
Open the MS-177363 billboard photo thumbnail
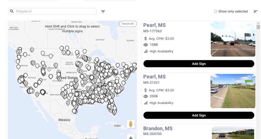(233, 39)
